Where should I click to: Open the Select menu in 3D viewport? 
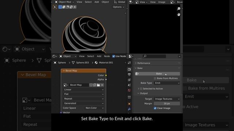point(88,2)
